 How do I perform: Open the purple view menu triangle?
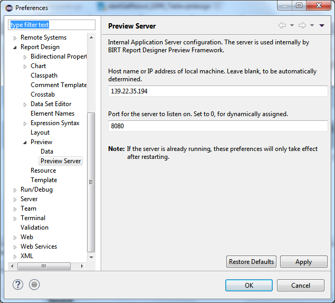[322, 25]
